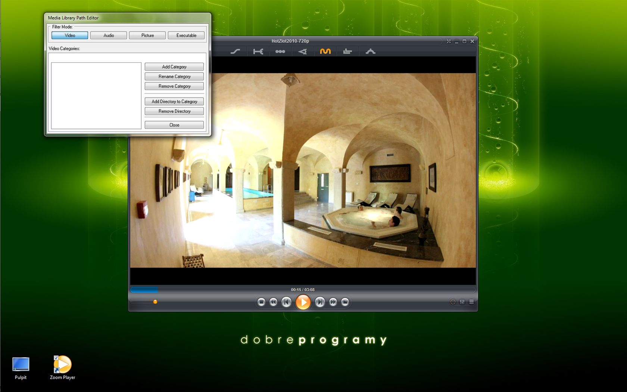The height and width of the screenshot is (392, 627).
Task: Click the stepped-bars icon in Zoom Player's top bar
Action: click(347, 52)
